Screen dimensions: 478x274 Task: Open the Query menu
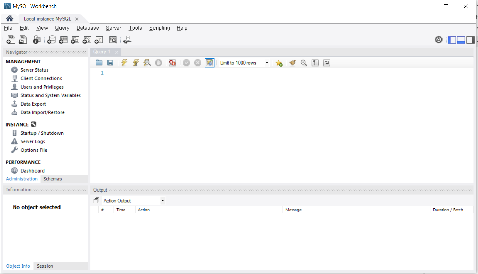62,28
